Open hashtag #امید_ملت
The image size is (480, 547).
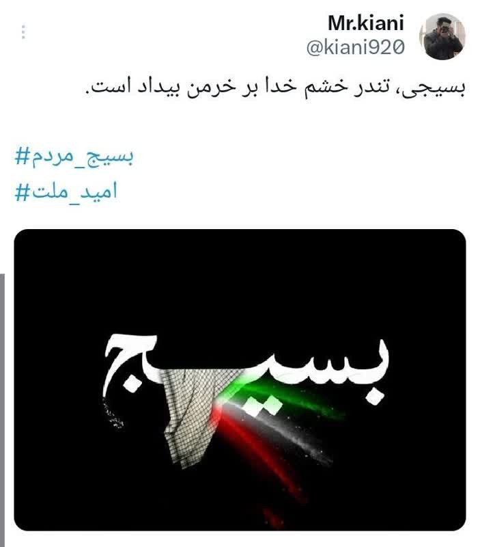[66, 191]
